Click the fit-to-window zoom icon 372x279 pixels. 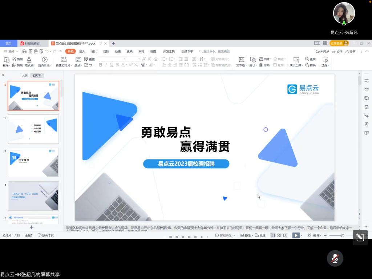(x=309, y=235)
